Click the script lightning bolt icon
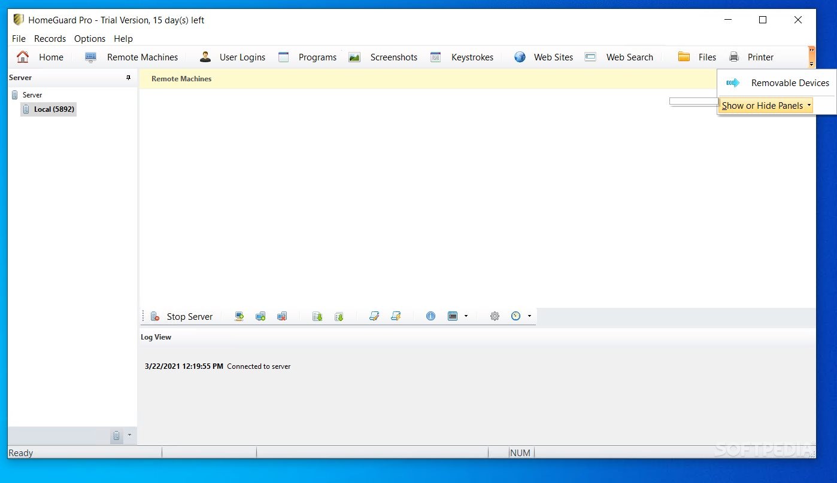Image resolution: width=837 pixels, height=483 pixels. (x=396, y=317)
